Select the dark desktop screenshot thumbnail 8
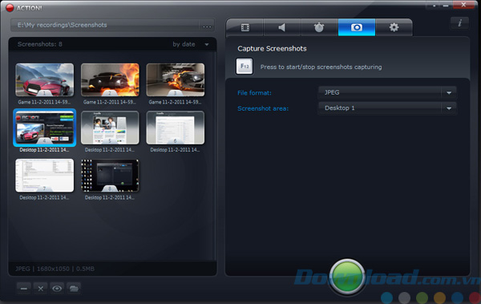 (x=110, y=176)
